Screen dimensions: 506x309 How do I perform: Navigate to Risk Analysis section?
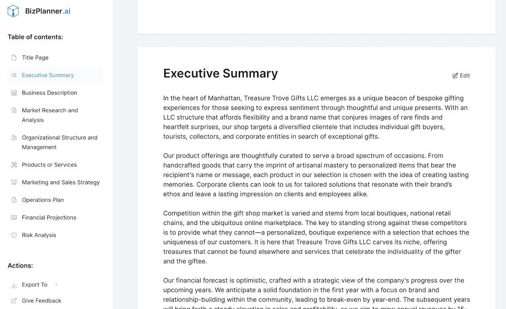[x=39, y=235]
